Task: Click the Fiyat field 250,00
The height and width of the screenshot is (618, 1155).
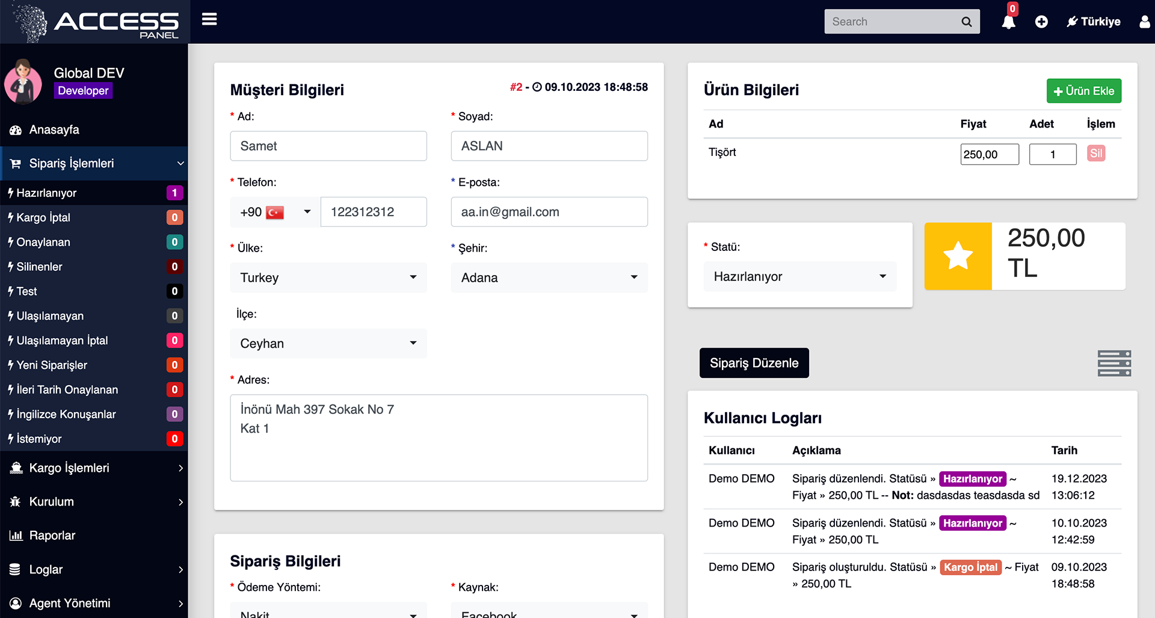Action: tap(990, 155)
